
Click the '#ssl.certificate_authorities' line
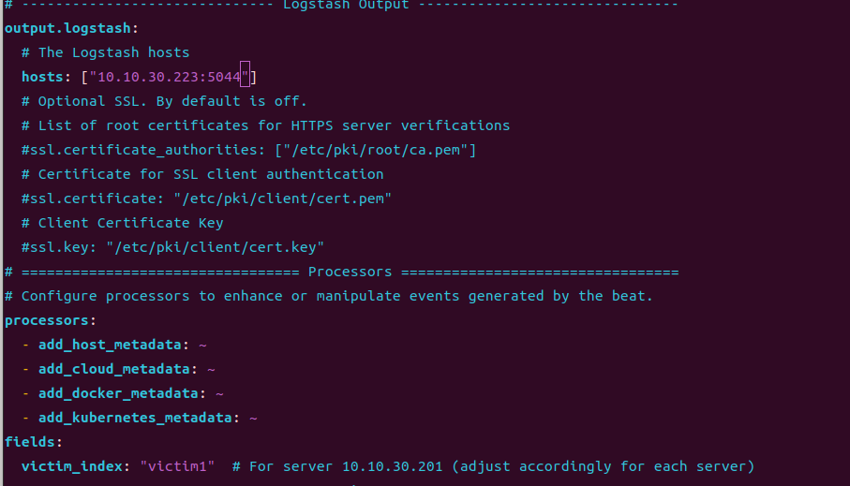[x=249, y=150]
